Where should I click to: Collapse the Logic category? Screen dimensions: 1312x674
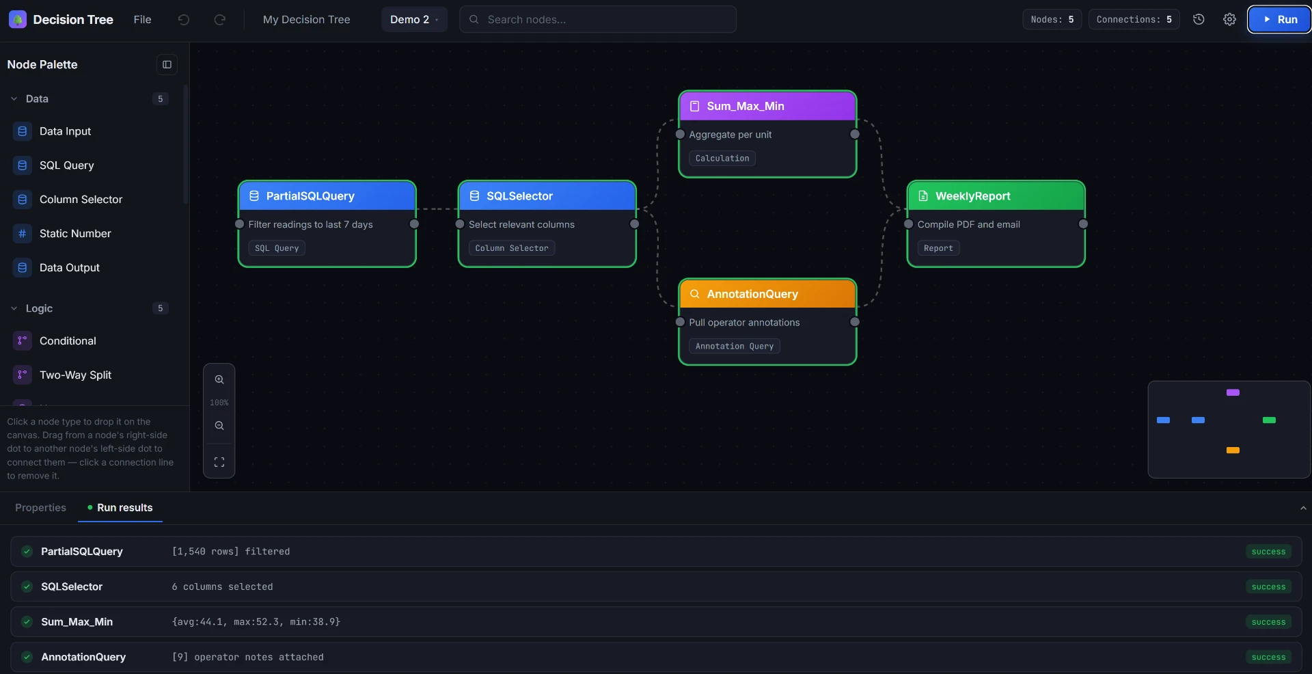click(x=14, y=308)
